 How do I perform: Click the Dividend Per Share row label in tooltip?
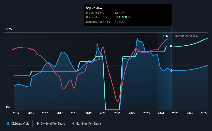[x=98, y=17]
